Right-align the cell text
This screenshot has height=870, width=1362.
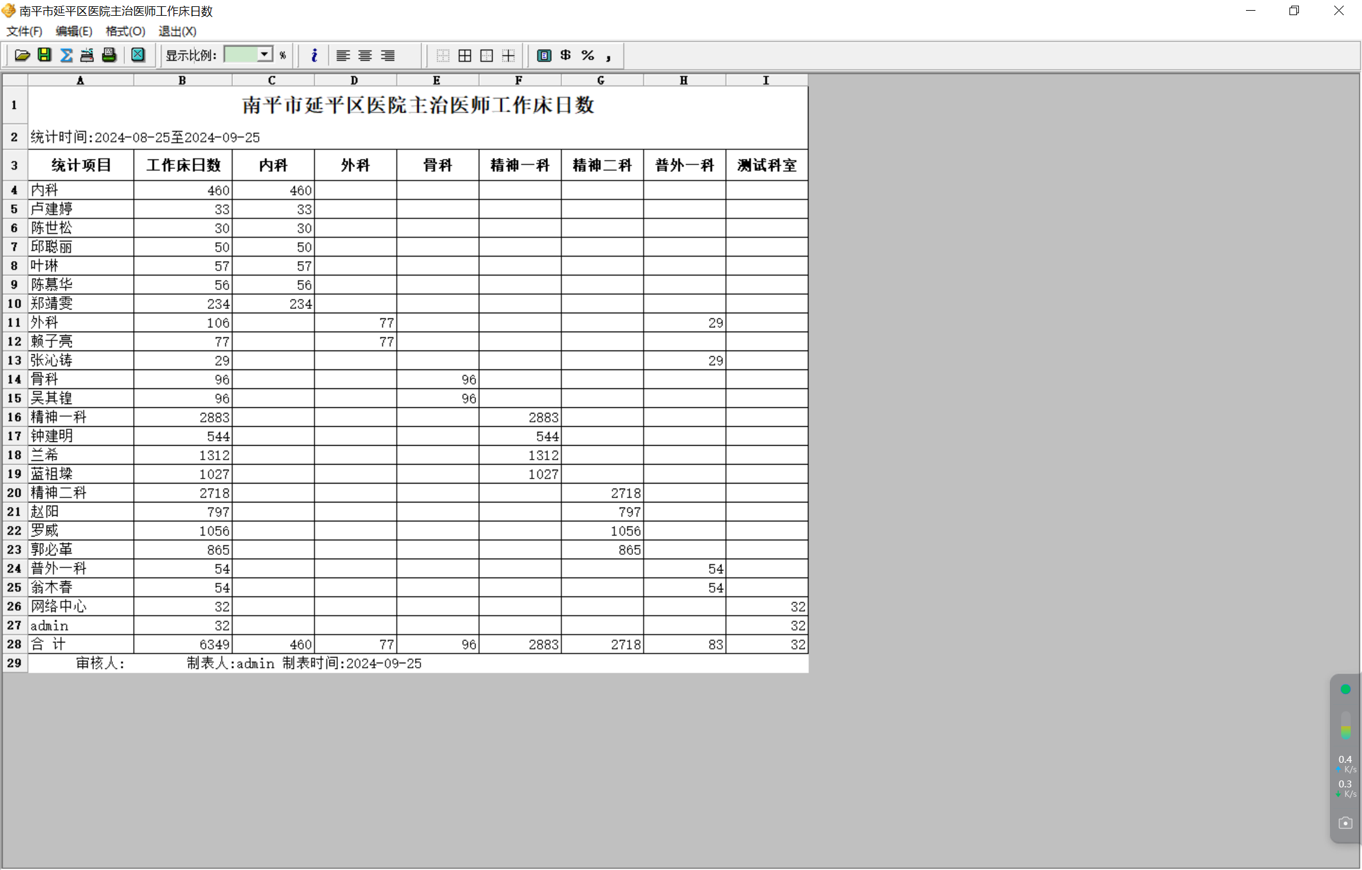388,55
